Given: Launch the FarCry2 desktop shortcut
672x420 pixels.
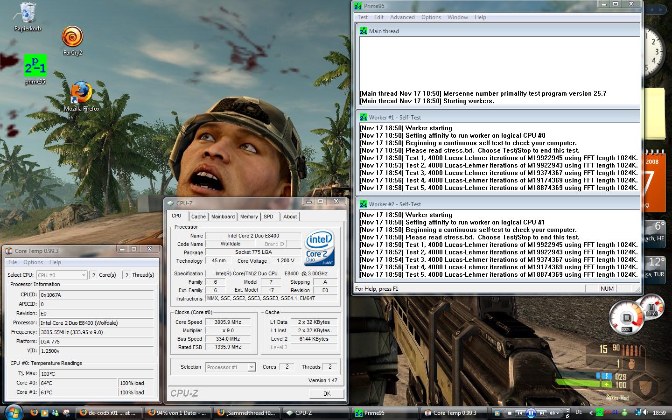Looking at the screenshot, I should point(72,41).
